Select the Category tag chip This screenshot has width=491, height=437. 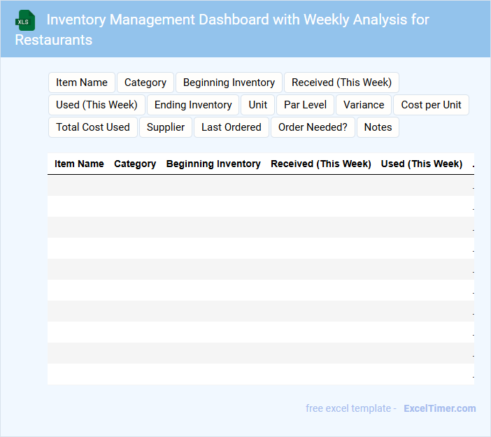[x=145, y=83]
